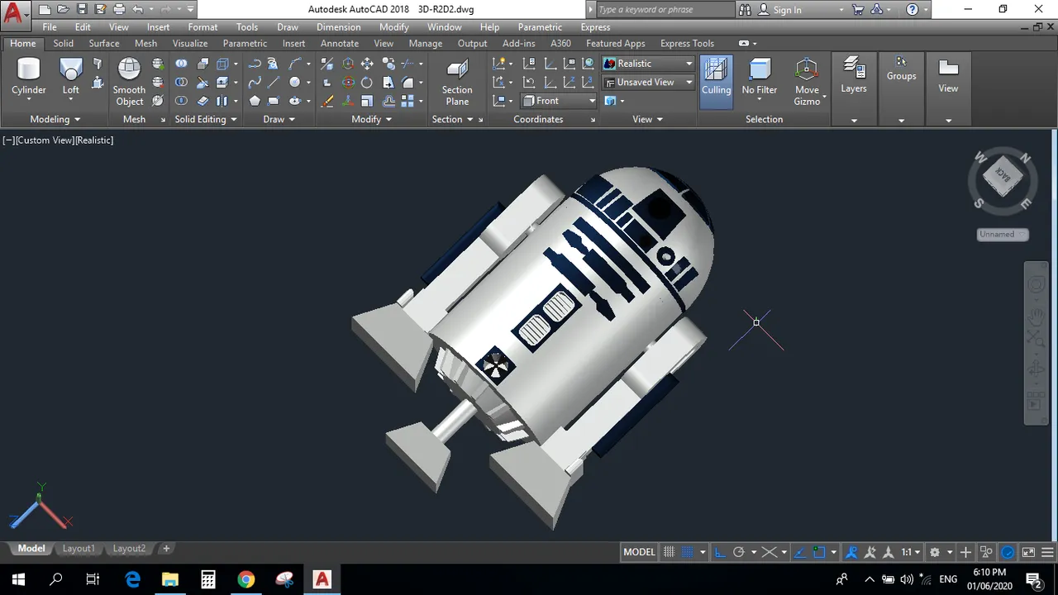Toggle snap mode in status bar

pyautogui.click(x=688, y=552)
